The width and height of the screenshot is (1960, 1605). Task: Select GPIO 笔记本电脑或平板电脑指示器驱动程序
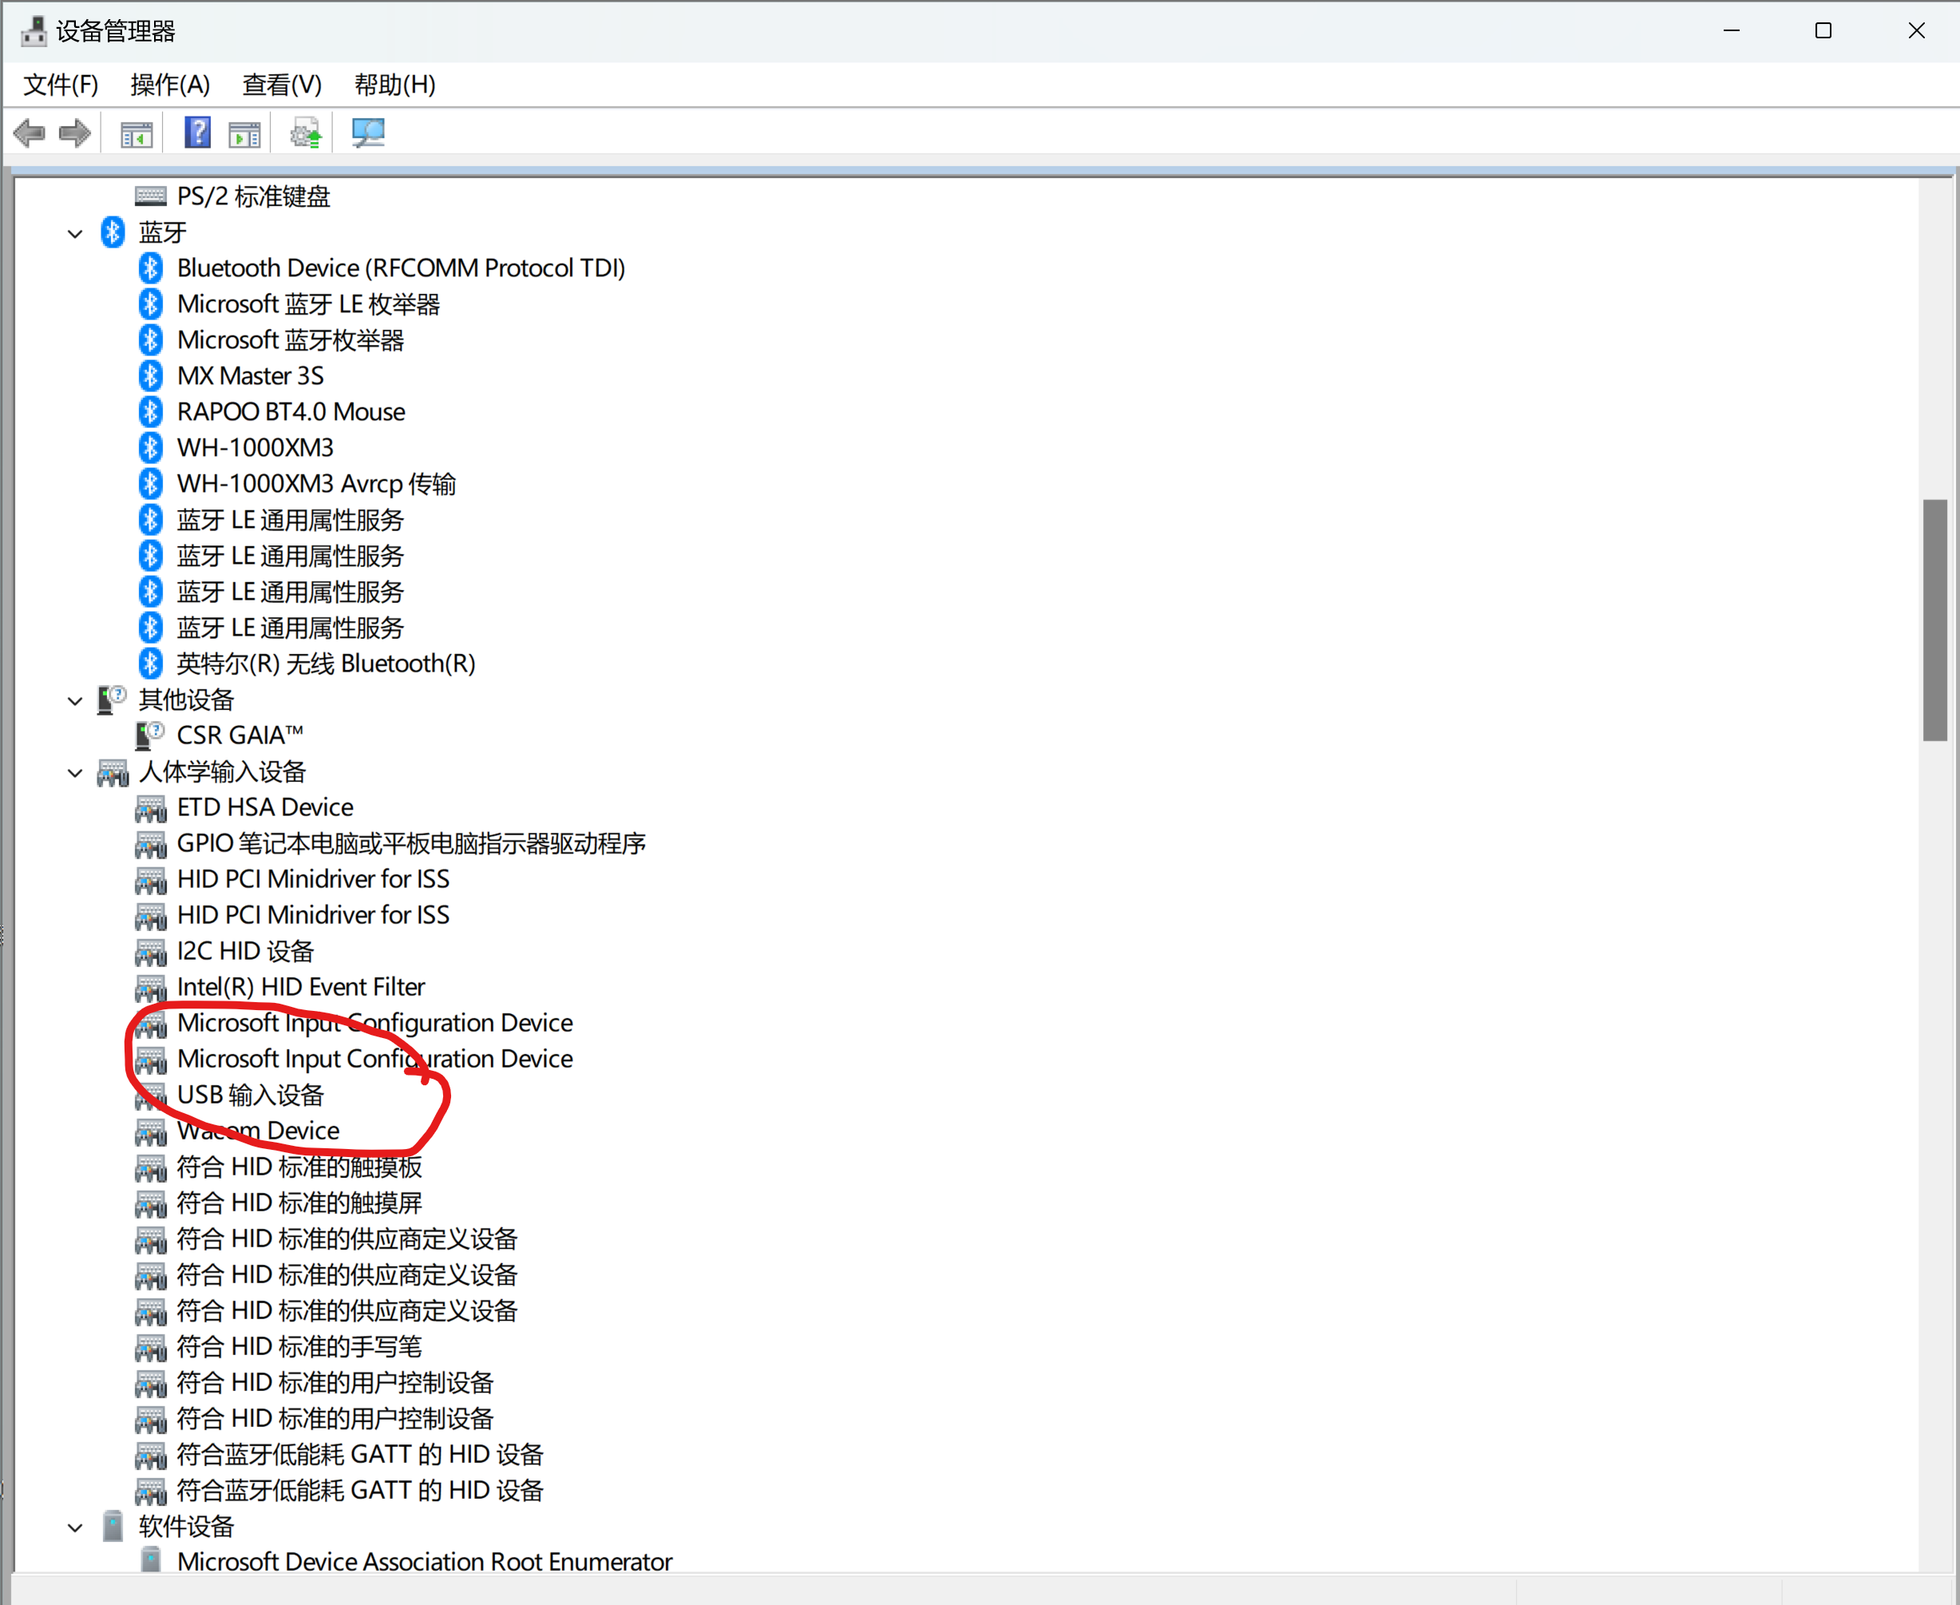click(411, 843)
